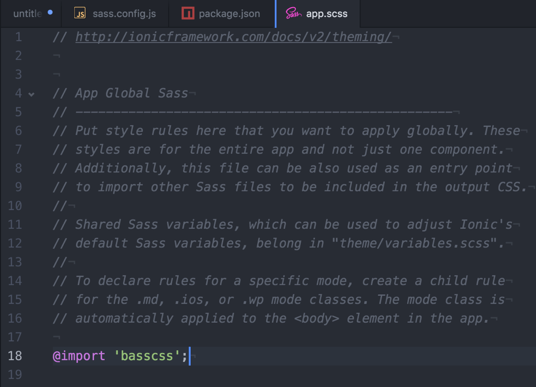This screenshot has width=536, height=387.
Task: Switch to the package.json tab
Action: tap(229, 14)
